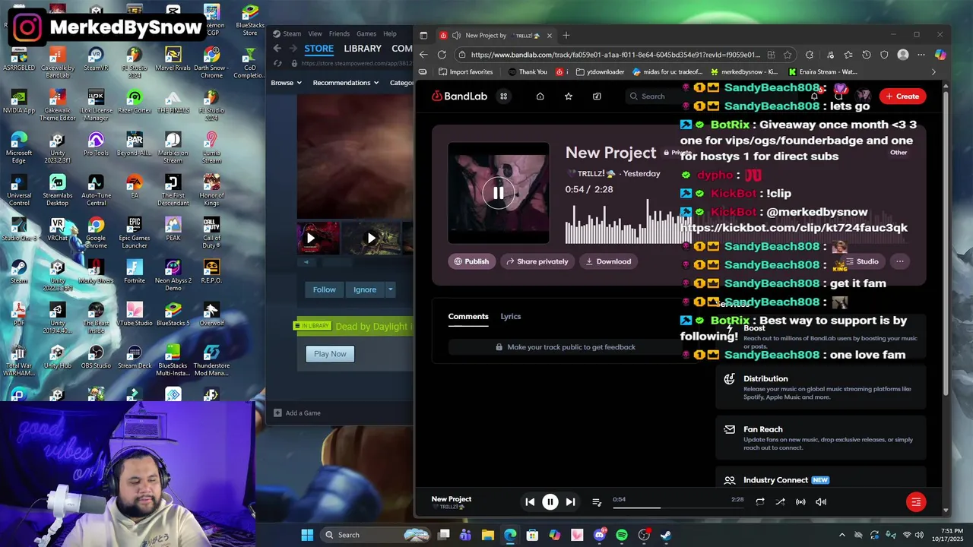The image size is (973, 547).
Task: Pause using the overlay on track cover art
Action: click(x=498, y=193)
